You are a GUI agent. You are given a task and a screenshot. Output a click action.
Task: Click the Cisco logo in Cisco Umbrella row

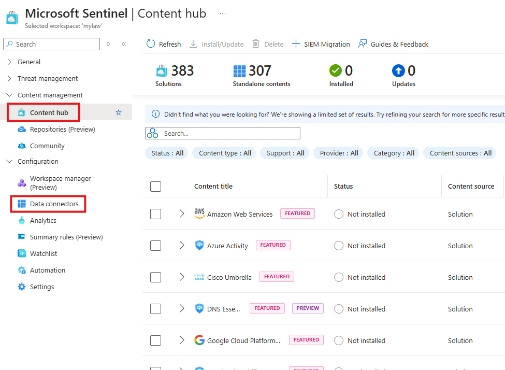point(199,277)
